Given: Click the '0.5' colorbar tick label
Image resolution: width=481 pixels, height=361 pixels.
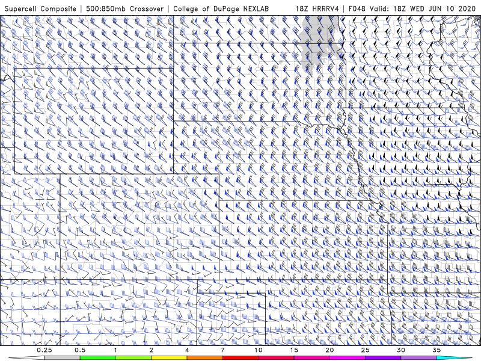Looking at the screenshot, I should [x=80, y=350].
